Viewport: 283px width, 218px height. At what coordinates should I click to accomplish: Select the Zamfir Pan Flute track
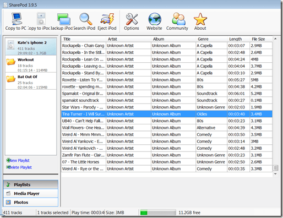167,155
